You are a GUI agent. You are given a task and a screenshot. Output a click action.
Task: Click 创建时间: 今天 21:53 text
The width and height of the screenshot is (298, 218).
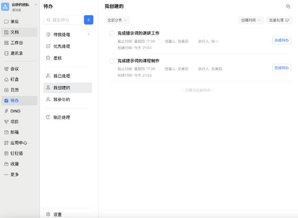coord(135,75)
